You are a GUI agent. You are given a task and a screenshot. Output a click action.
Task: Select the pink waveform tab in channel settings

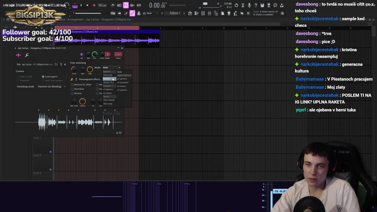(x=18, y=55)
